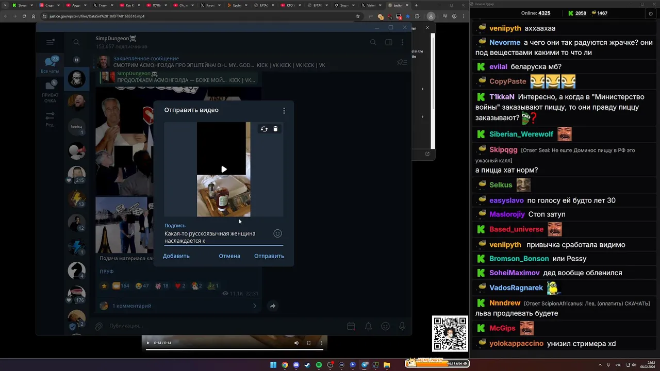Open Chrome downloads icon
660x371 pixels.
[431, 16]
